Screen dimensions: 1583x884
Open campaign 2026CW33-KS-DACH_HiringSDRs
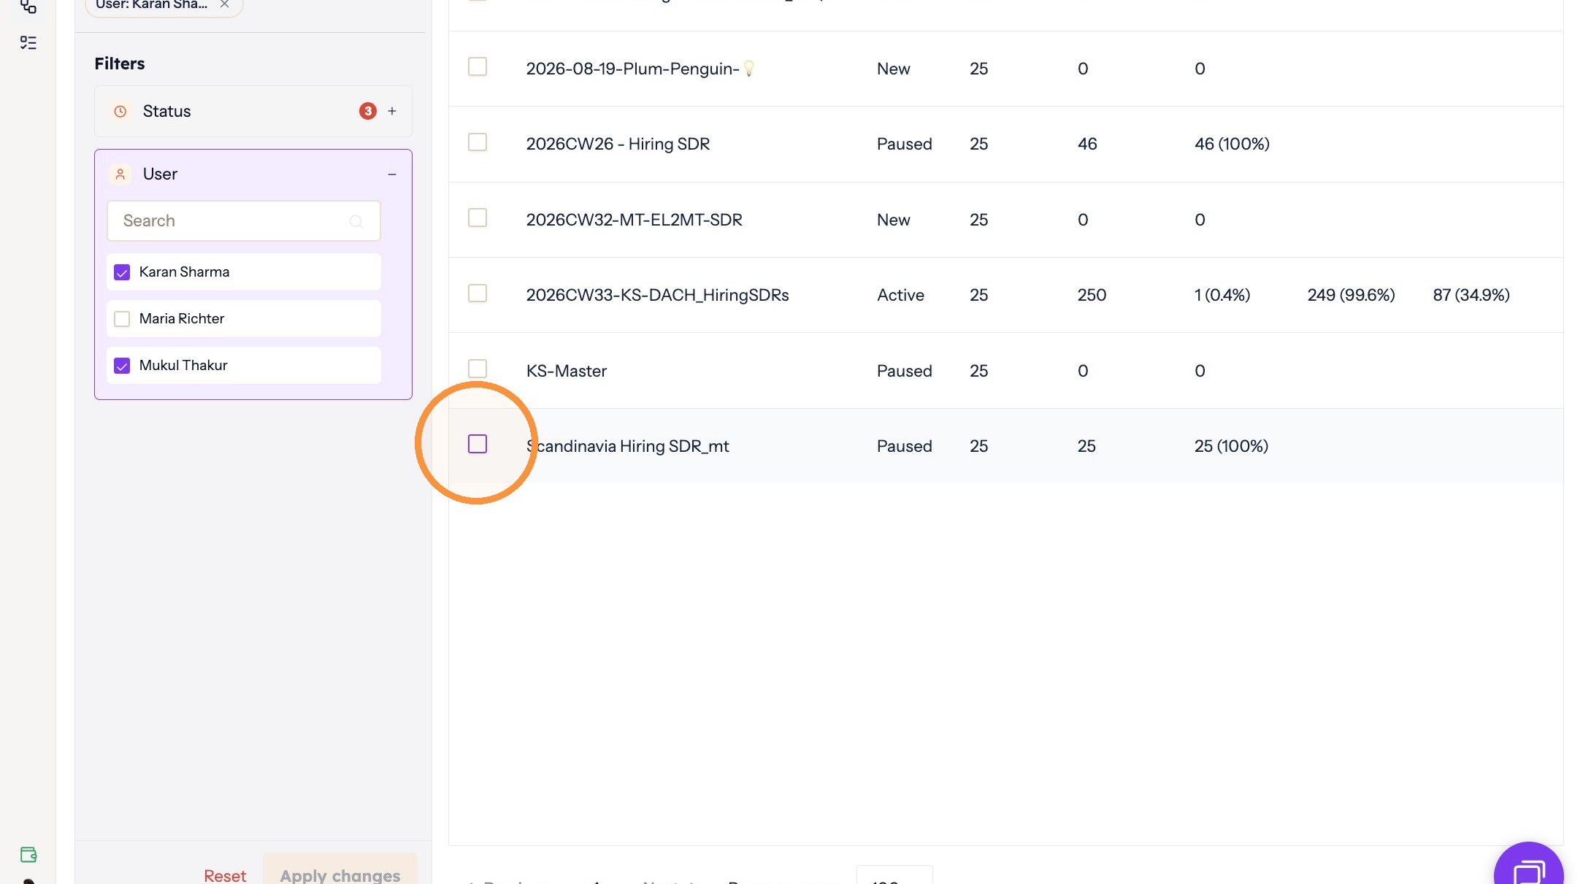pyautogui.click(x=657, y=295)
